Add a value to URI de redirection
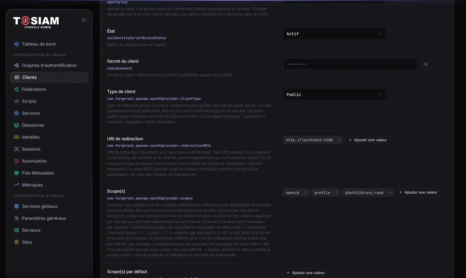466x278 pixels. [367, 140]
